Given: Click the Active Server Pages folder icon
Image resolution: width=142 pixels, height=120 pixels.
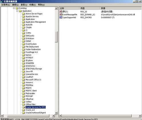Looking at the screenshot, I should click(x=23, y=14).
